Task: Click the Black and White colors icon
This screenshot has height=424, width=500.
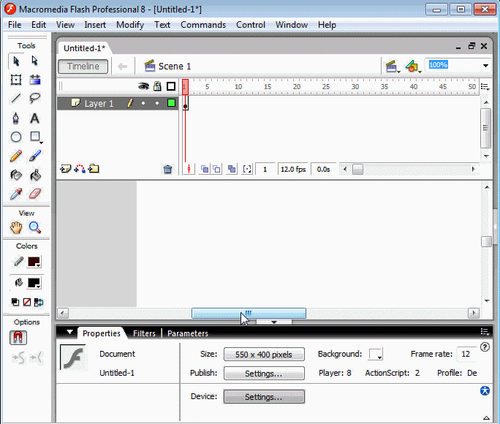Action: coord(15,302)
